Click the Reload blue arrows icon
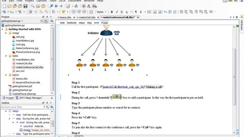This screenshot has height=137, width=244. tap(4, 12)
